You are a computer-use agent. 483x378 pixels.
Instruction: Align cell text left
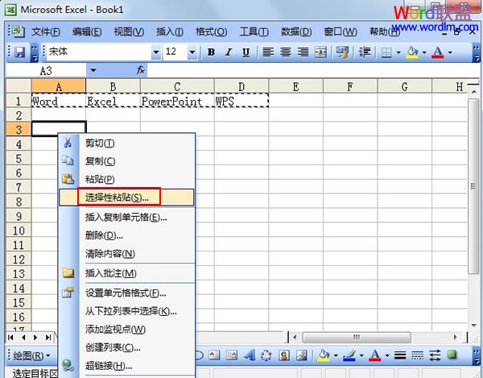point(268,52)
